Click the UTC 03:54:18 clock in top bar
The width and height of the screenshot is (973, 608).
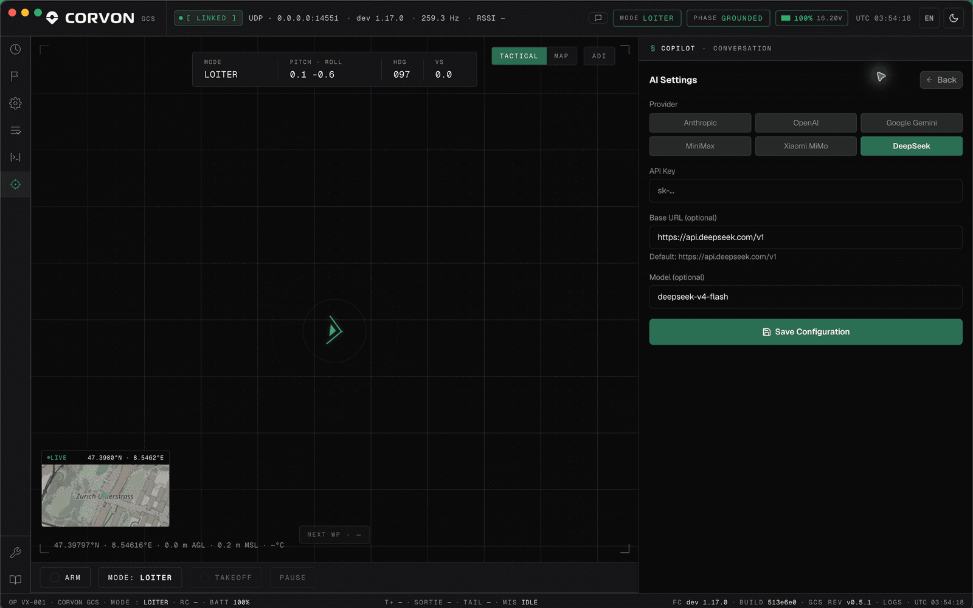click(883, 18)
